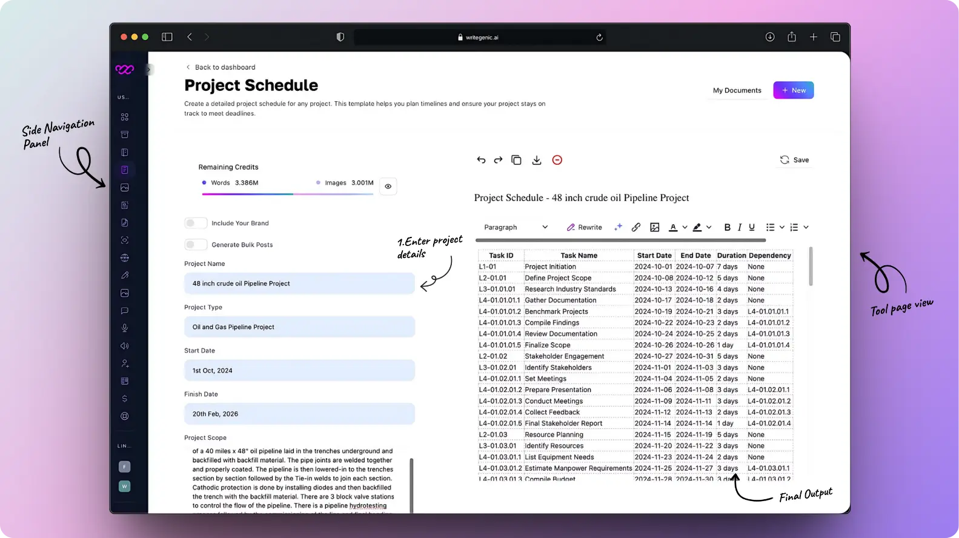Redo the editor change
Viewport: 959px width, 538px height.
coord(498,160)
